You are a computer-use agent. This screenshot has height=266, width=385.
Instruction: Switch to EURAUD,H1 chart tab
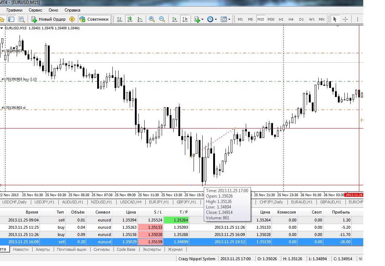tap(302, 202)
